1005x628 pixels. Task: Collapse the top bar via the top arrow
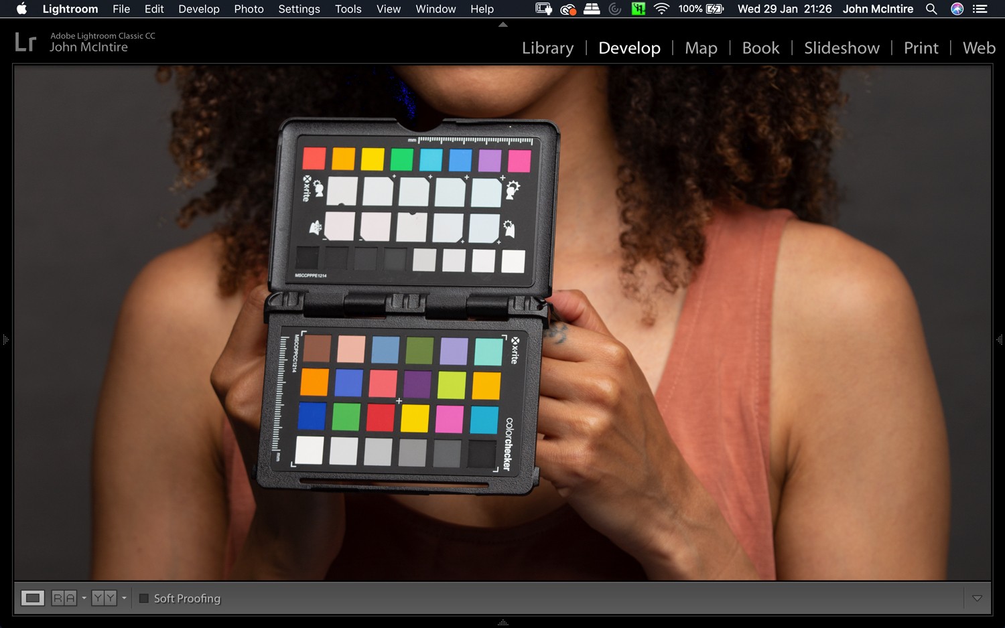click(x=502, y=24)
